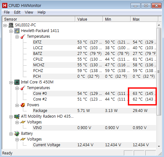Click the Max column header

(144, 19)
